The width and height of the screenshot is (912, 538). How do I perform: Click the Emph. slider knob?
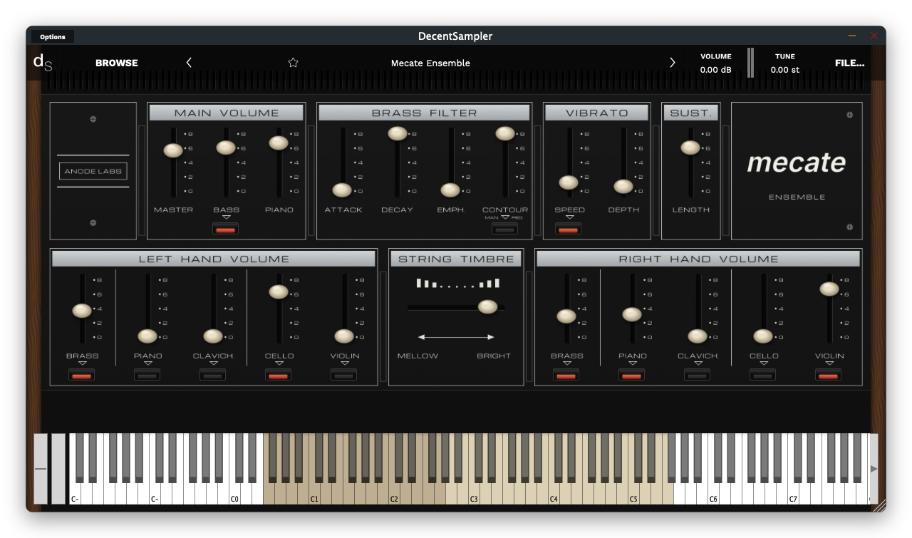pyautogui.click(x=450, y=190)
